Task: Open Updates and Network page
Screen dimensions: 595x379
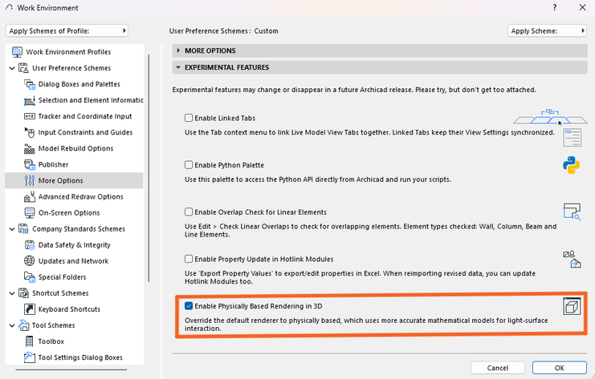Action: click(73, 261)
